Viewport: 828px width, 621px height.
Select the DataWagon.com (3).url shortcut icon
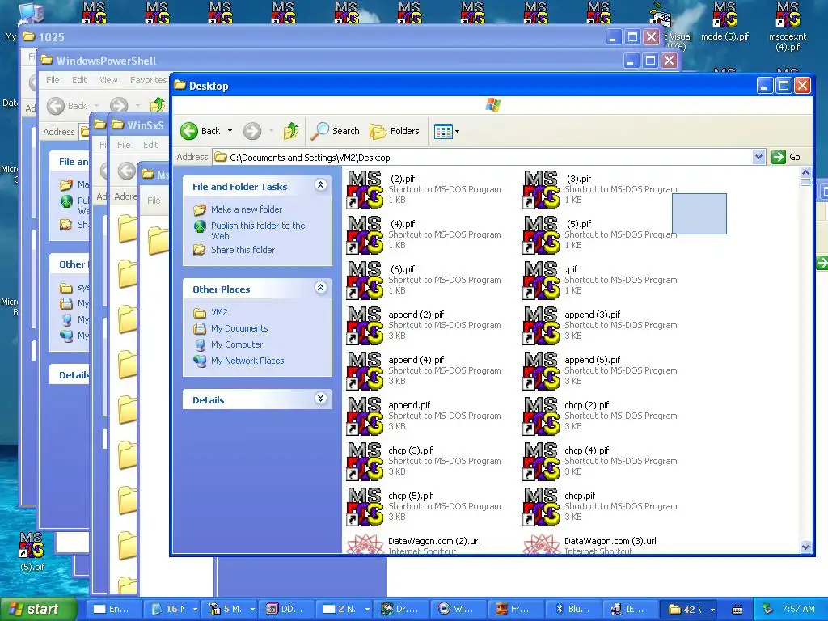point(541,543)
